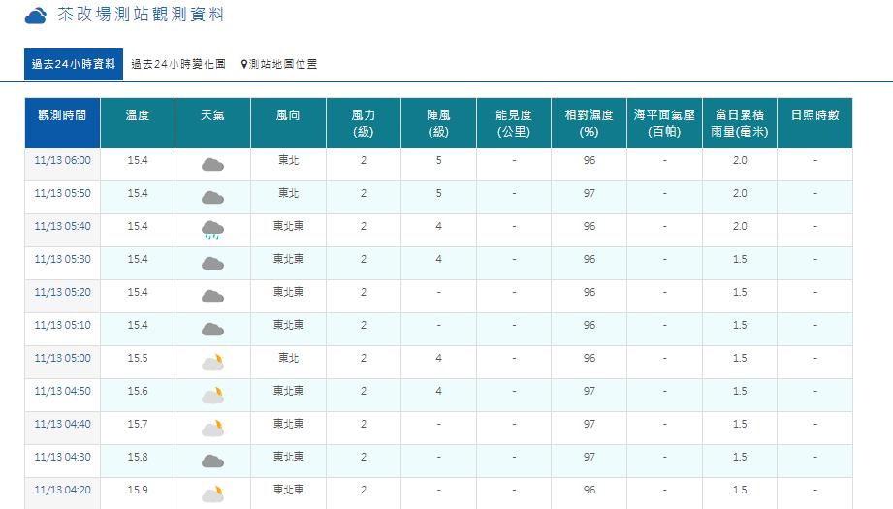
Task: Click humidity 97 in the 05:50 row
Action: point(589,194)
